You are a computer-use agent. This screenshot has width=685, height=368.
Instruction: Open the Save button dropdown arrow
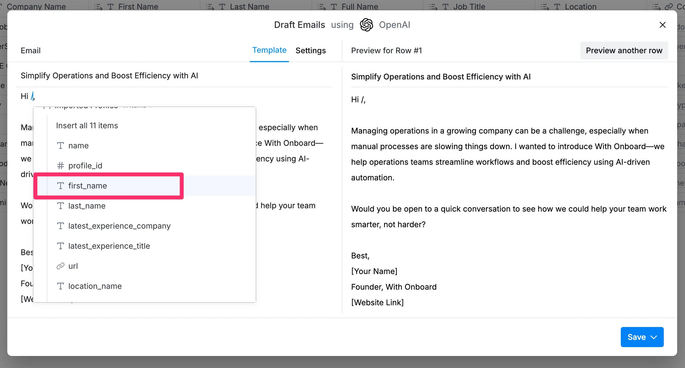[x=654, y=337]
